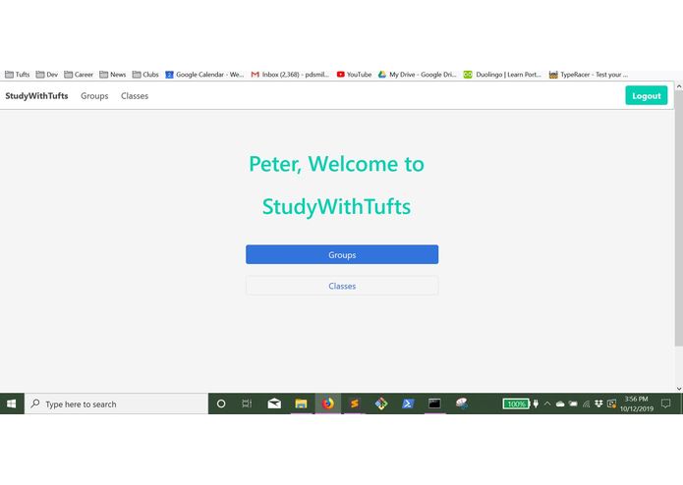Open the Windows Start menu
The width and height of the screenshot is (683, 485).
tap(12, 404)
